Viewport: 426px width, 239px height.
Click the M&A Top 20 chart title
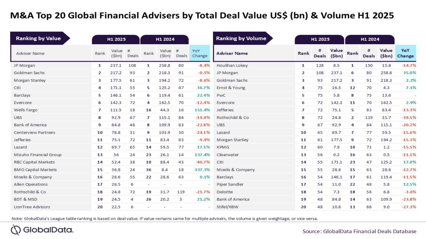(202, 15)
